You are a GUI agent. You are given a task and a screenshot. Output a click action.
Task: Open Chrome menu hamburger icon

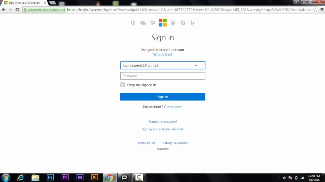tap(322, 10)
